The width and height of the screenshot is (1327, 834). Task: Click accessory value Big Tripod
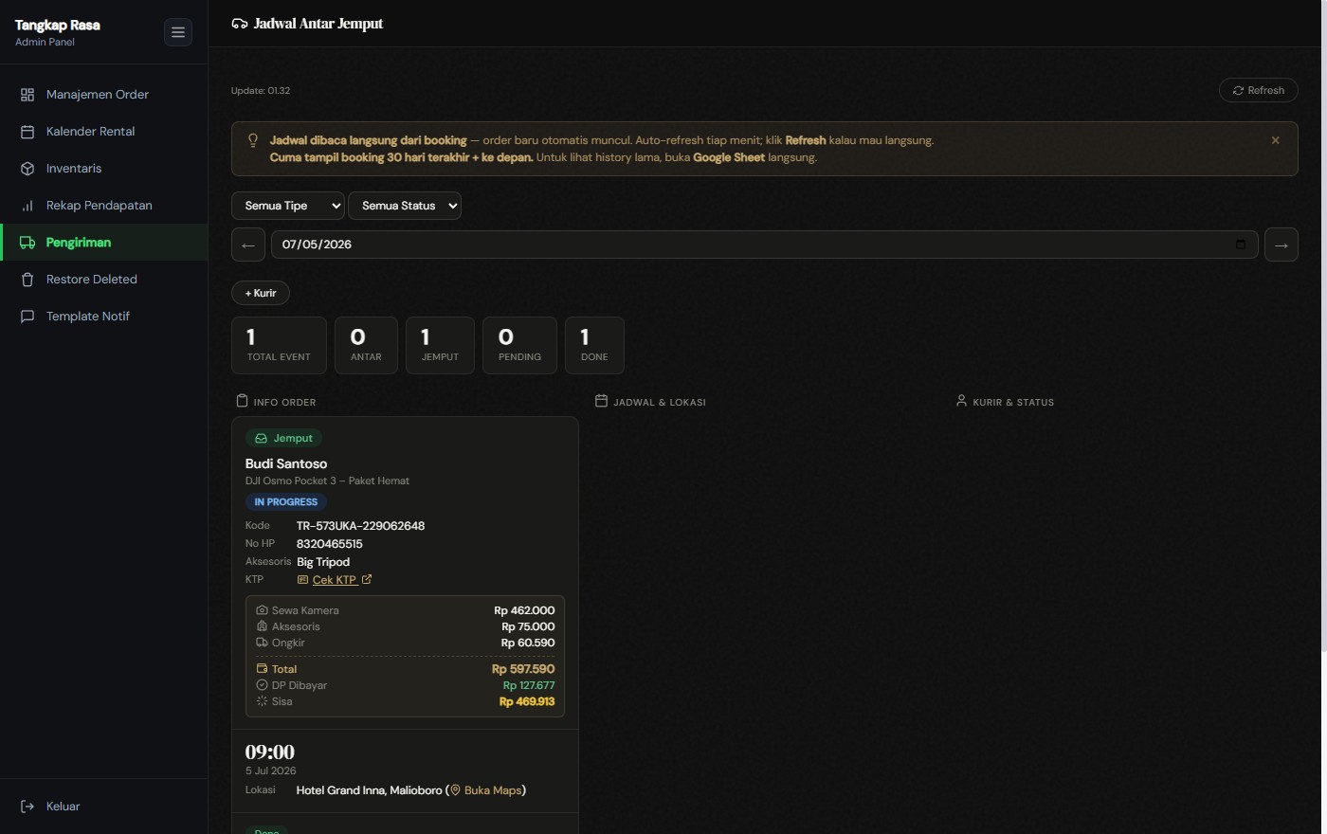pos(323,562)
